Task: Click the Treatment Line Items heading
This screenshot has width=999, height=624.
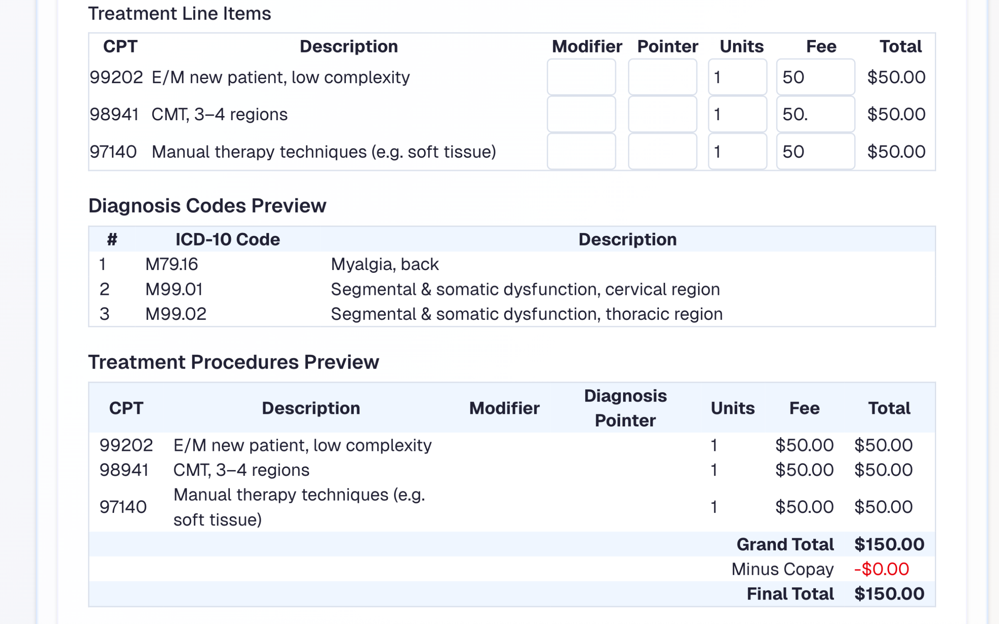Action: click(180, 13)
